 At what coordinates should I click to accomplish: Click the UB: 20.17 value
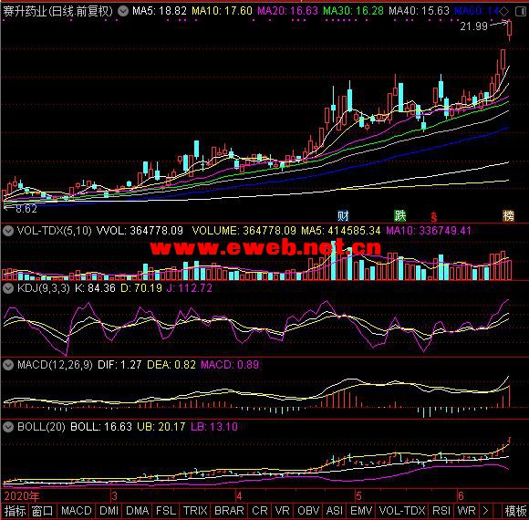161,427
